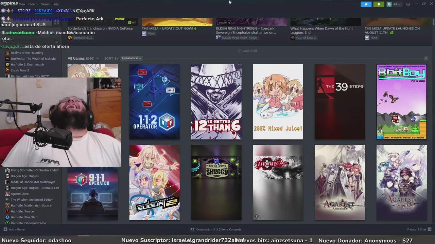Open the sidebar filter options icon

tap(56, 41)
